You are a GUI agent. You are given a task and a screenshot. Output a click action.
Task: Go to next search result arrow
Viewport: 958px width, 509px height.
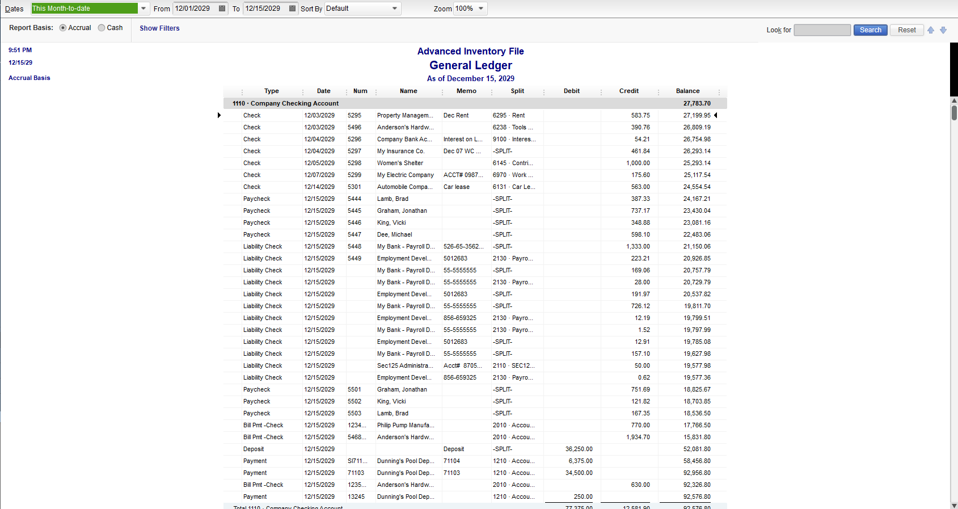pos(943,30)
